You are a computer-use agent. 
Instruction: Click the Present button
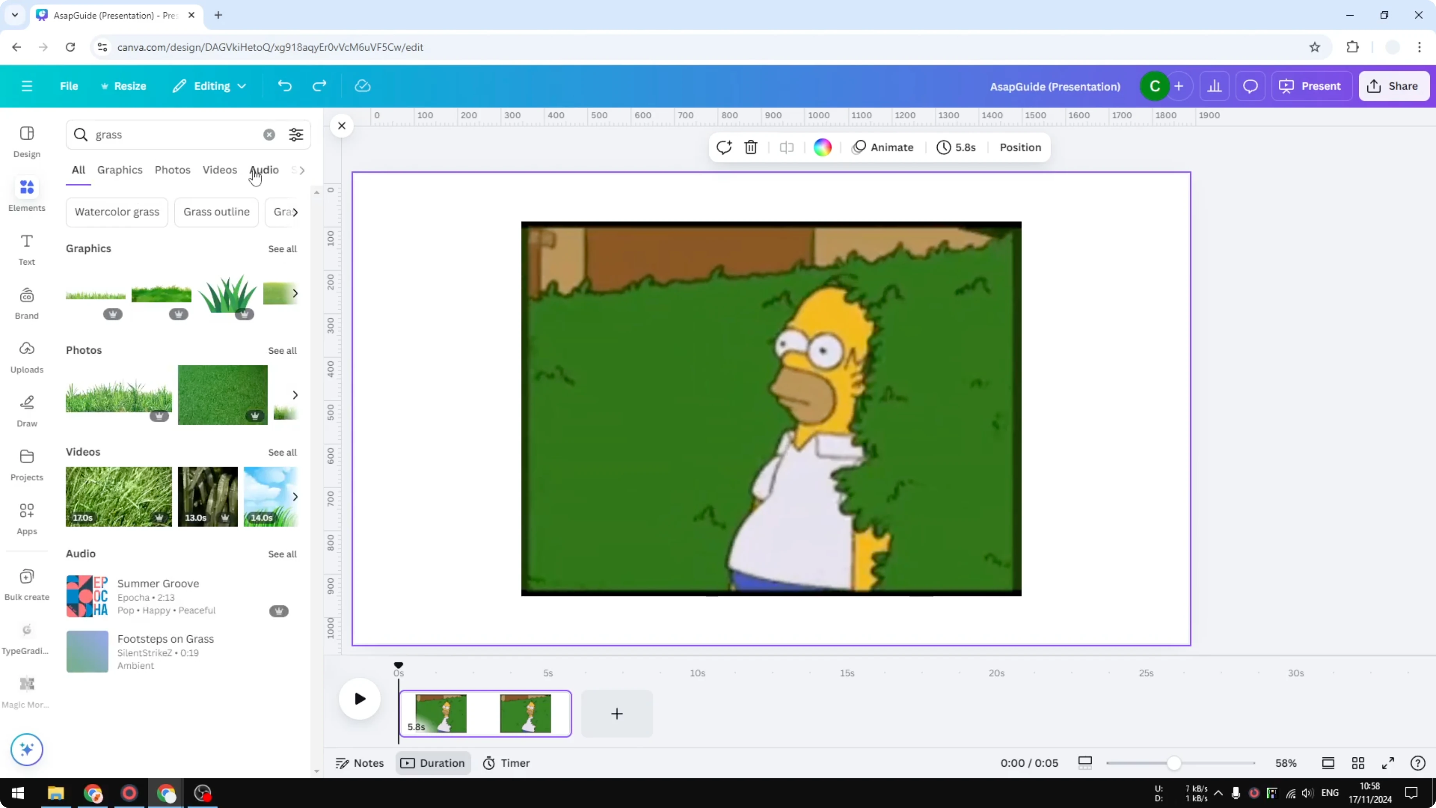click(x=1312, y=86)
